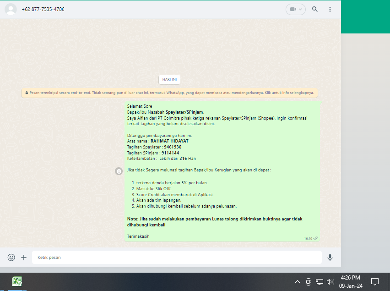Open the volume control speaker icon
Image resolution: width=390 pixels, height=291 pixels.
coord(330,282)
